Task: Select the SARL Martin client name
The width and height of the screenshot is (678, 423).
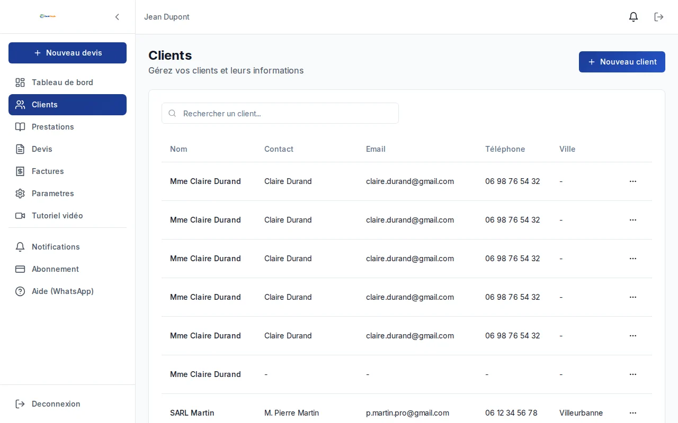Action: pyautogui.click(x=192, y=413)
